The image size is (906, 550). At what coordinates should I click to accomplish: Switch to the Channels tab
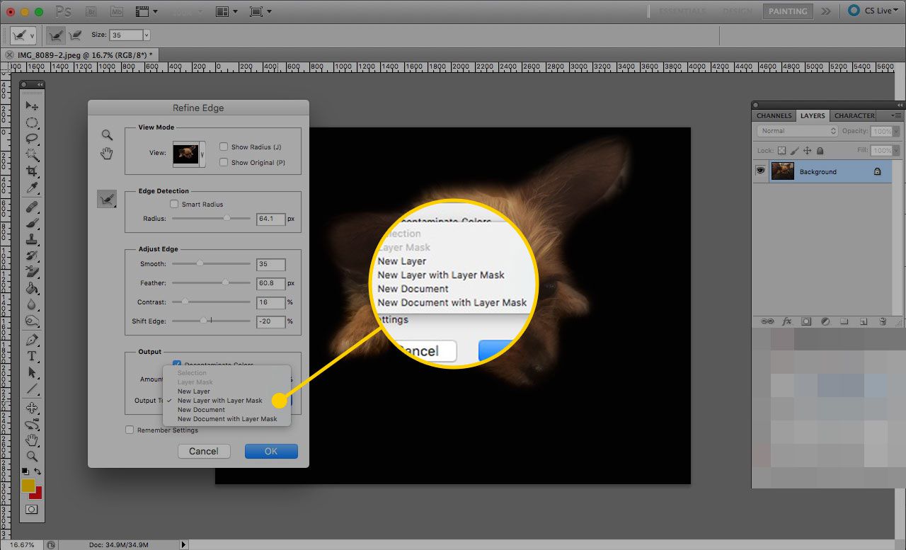[x=774, y=115]
